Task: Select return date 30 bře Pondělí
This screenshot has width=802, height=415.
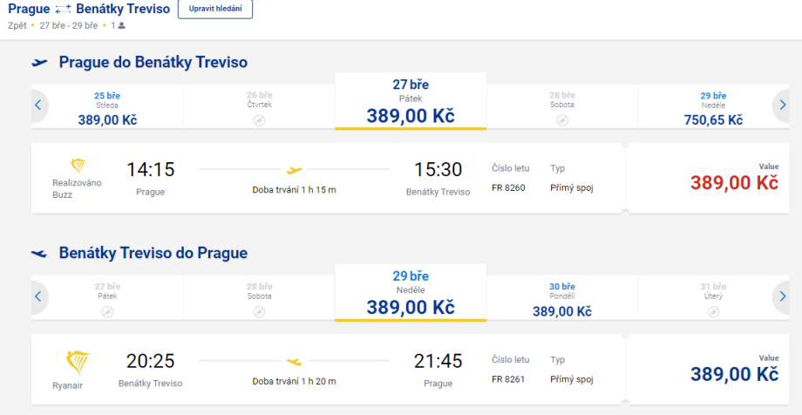Action: click(x=562, y=299)
